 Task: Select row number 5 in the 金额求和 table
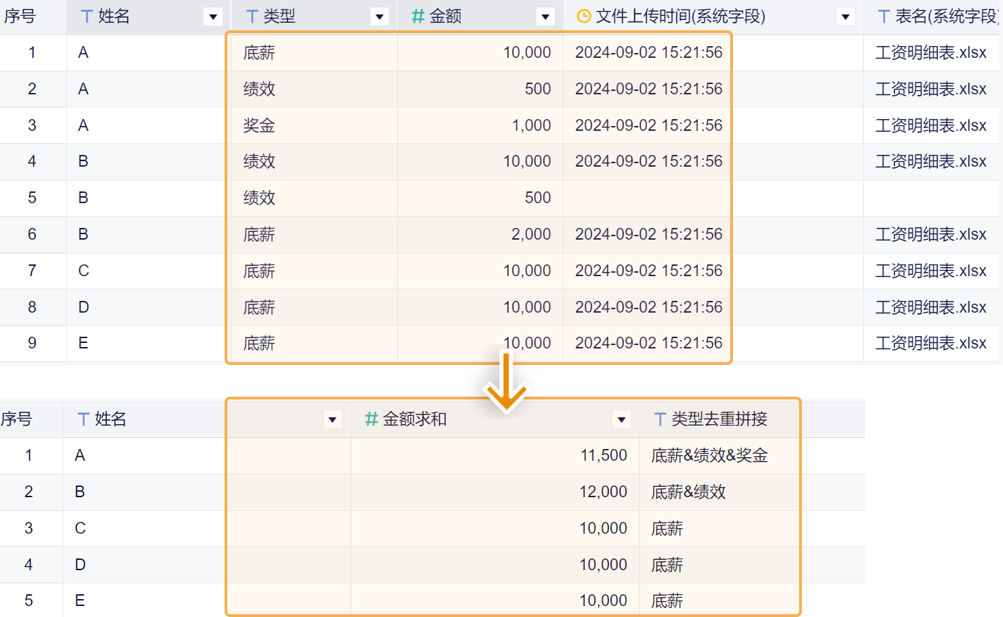tap(28, 600)
